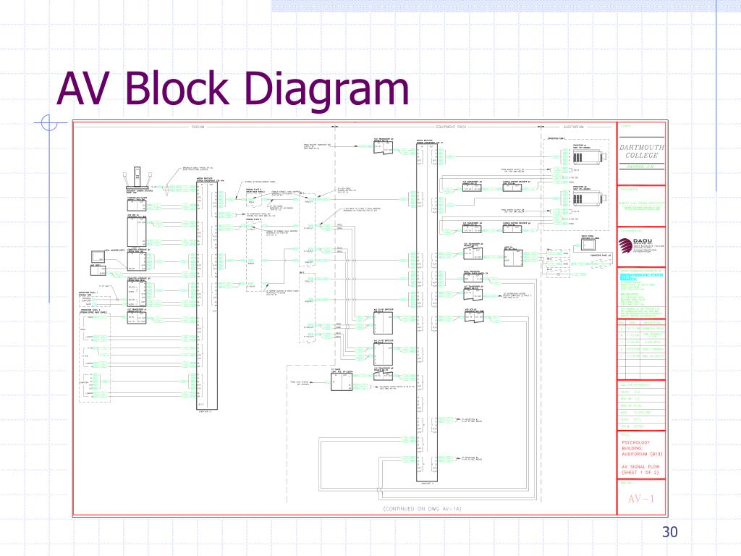Image resolution: width=741 pixels, height=556 pixels.
Task: Click the AV block diagram image
Action: point(370,319)
